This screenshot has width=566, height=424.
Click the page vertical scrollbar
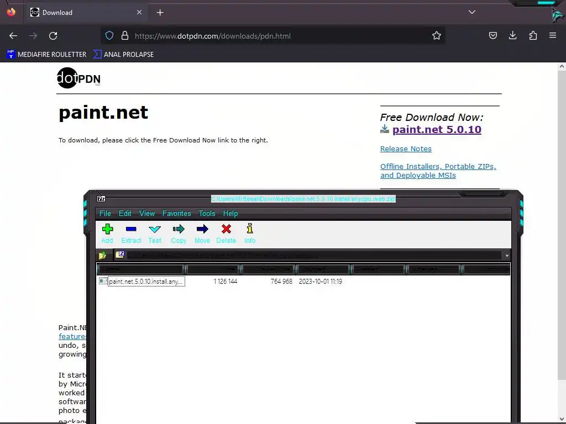coord(562,225)
